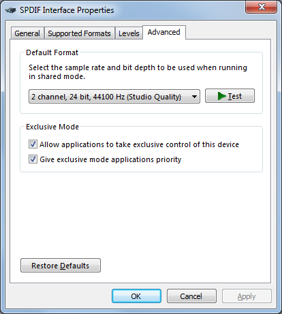
Task: Click the SPDIF Interface Properties title text
Action: point(67,10)
